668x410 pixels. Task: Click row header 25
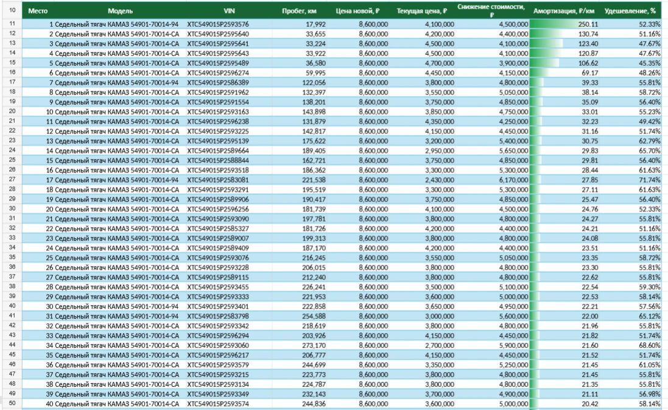click(12, 160)
